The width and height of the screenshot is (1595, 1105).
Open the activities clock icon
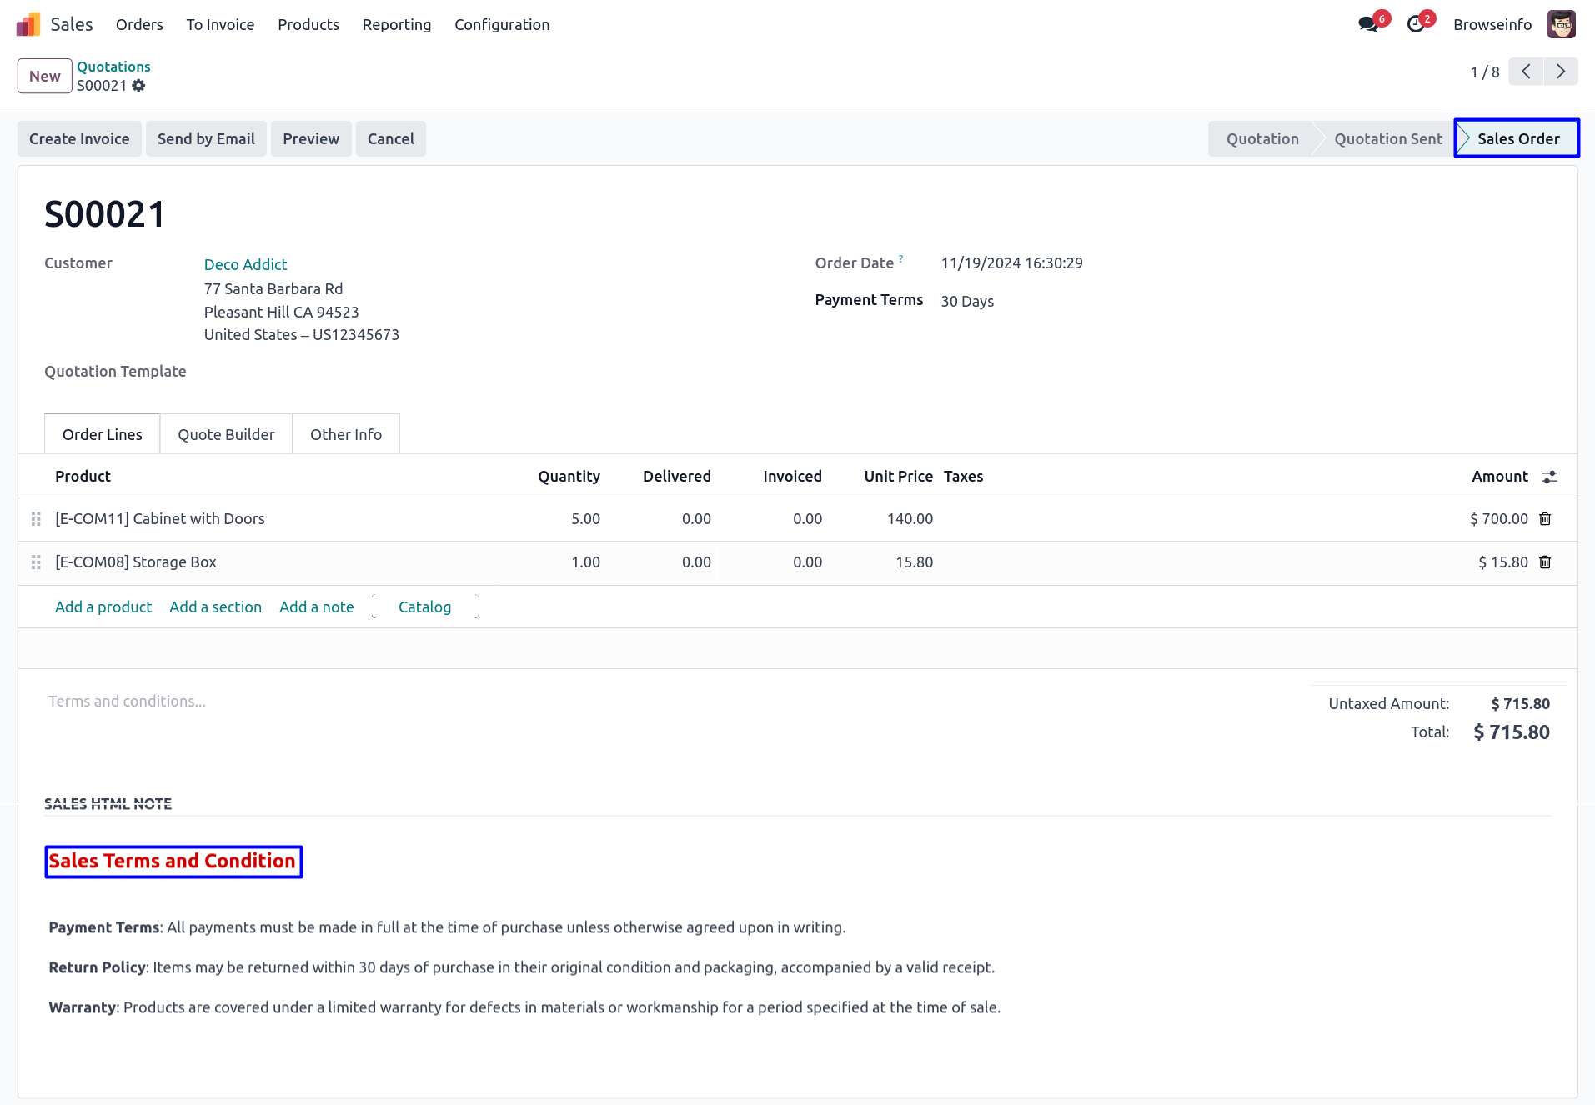[1415, 24]
